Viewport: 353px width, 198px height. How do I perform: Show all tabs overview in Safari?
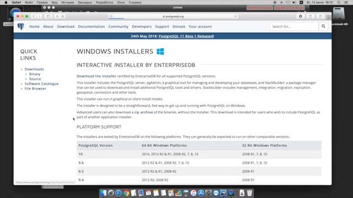(x=320, y=16)
